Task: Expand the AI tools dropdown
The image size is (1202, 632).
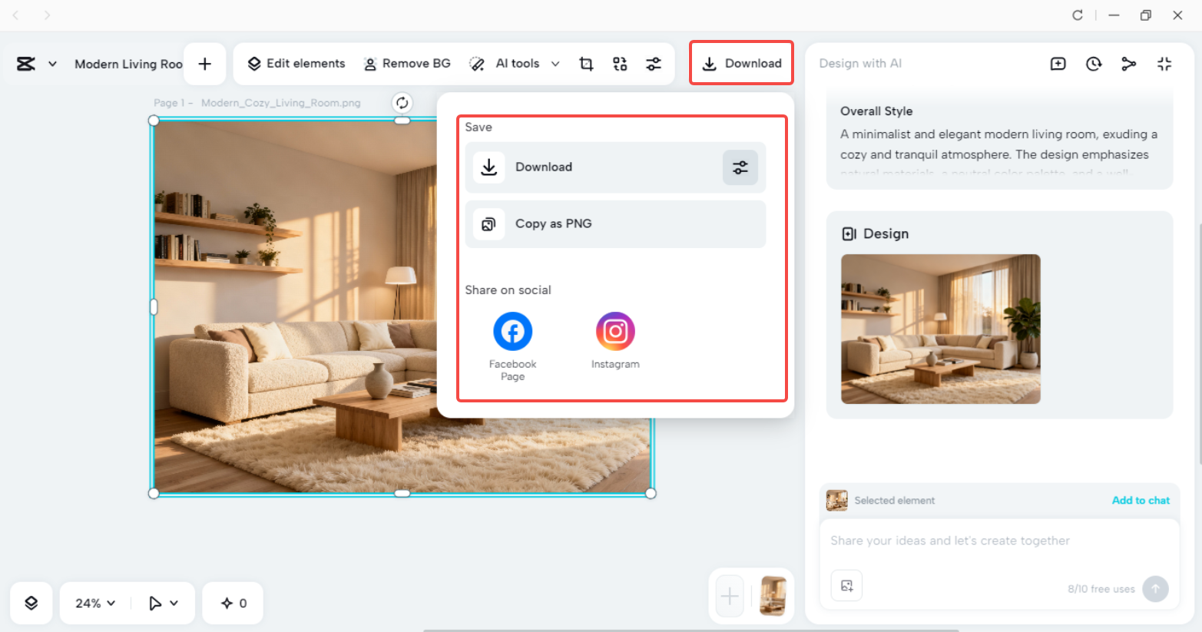Action: point(556,64)
